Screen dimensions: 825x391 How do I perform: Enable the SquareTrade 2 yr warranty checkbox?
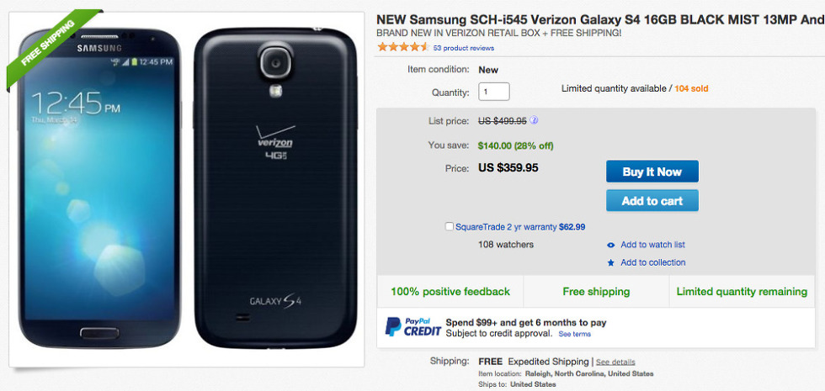coord(450,226)
